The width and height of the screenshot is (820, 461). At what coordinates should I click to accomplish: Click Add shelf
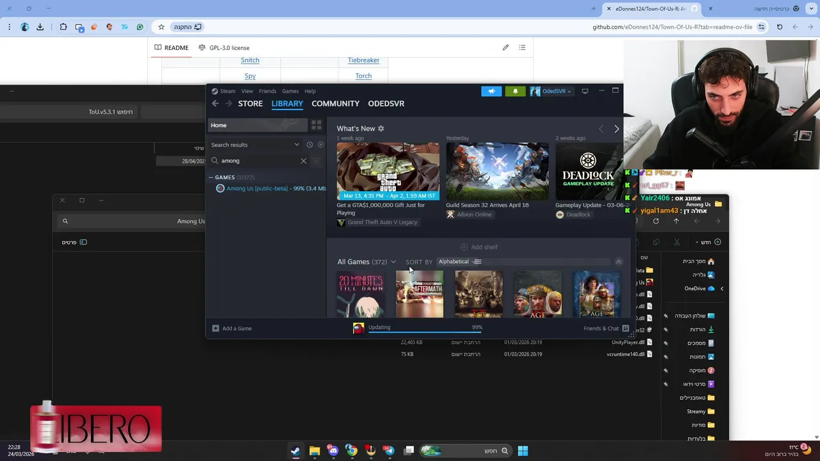click(x=479, y=247)
